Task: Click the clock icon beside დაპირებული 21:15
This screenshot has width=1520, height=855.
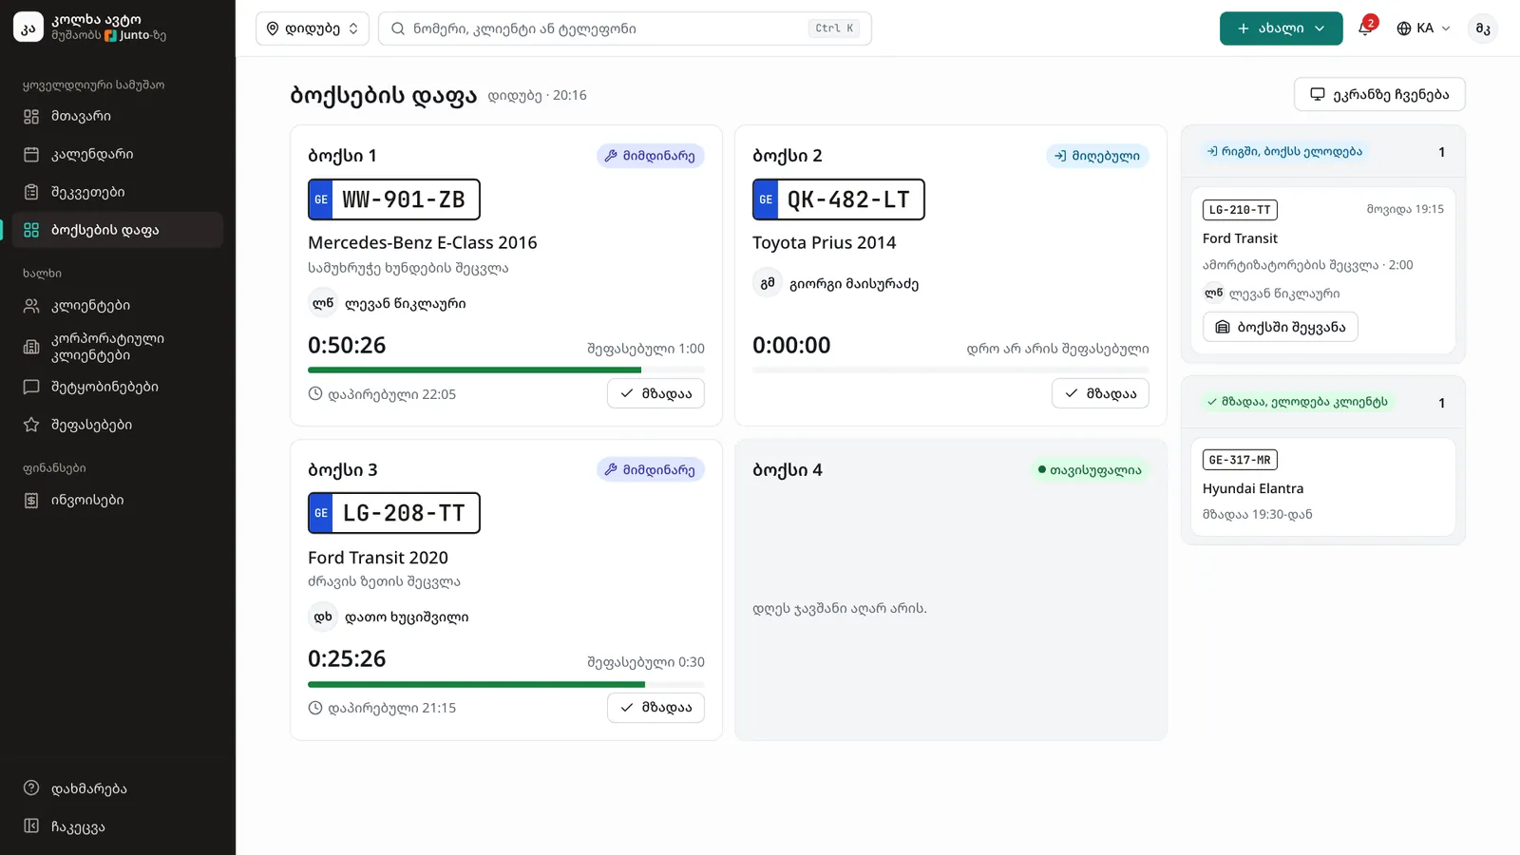Action: click(315, 708)
